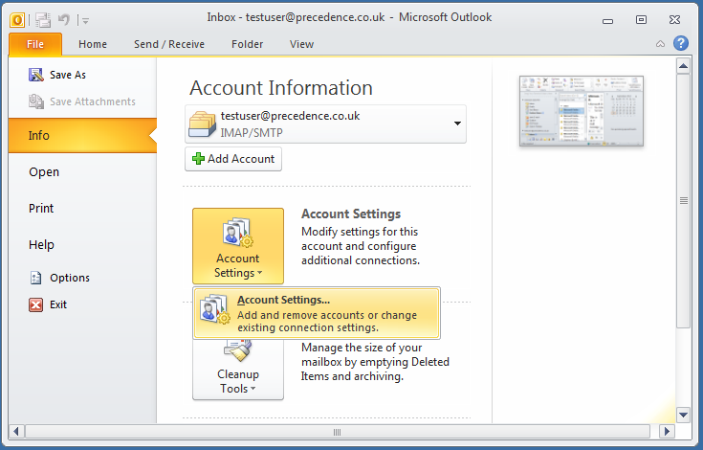This screenshot has width=703, height=450.
Task: Click the vertical scrollbar down arrow
Action: (x=683, y=415)
